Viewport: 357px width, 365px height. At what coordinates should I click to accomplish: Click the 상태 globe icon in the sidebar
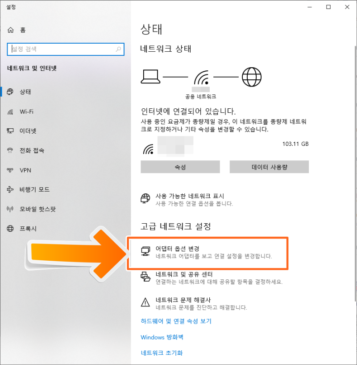[10, 92]
